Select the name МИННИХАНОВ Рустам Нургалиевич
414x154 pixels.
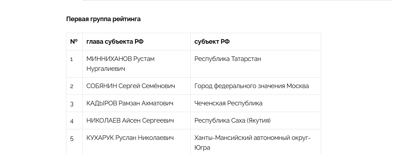(120, 64)
